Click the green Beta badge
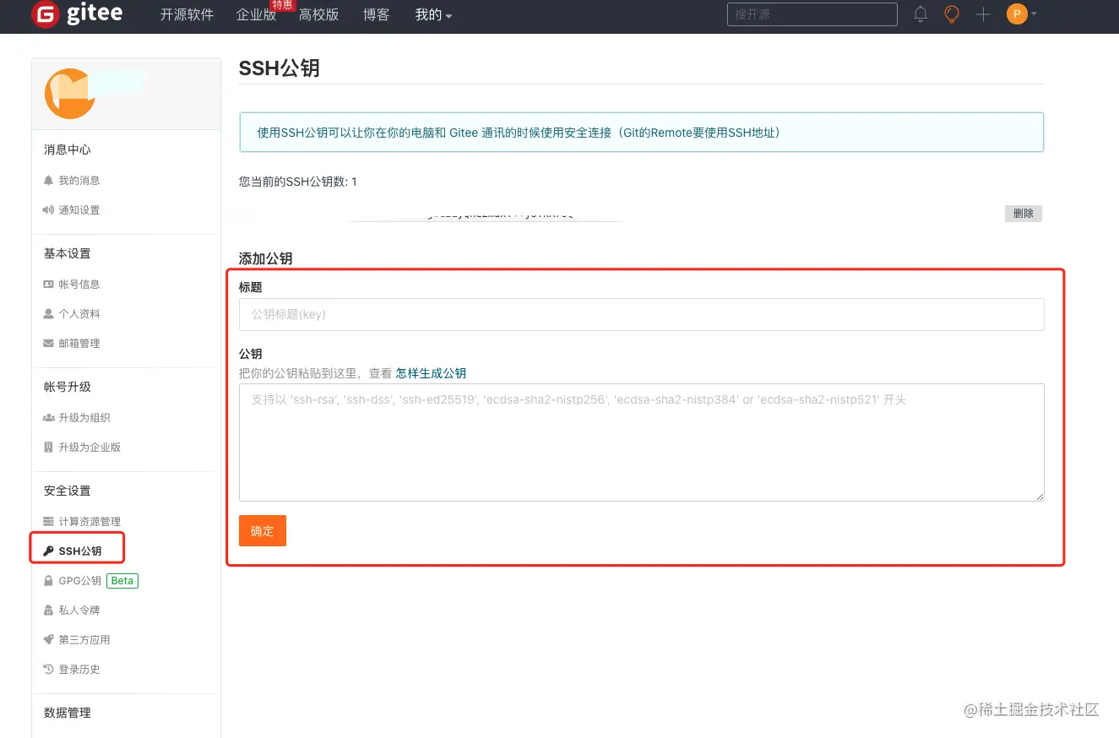Viewport: 1119px width, 738px height. coord(122,581)
